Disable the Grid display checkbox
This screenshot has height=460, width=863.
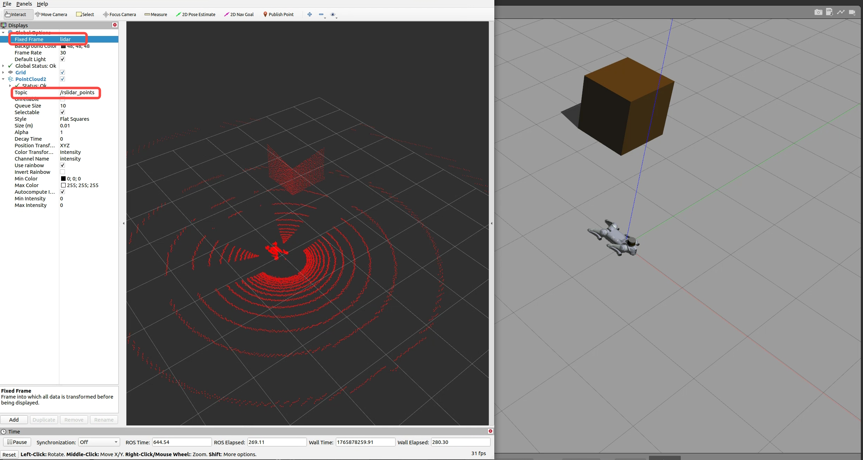tap(62, 72)
